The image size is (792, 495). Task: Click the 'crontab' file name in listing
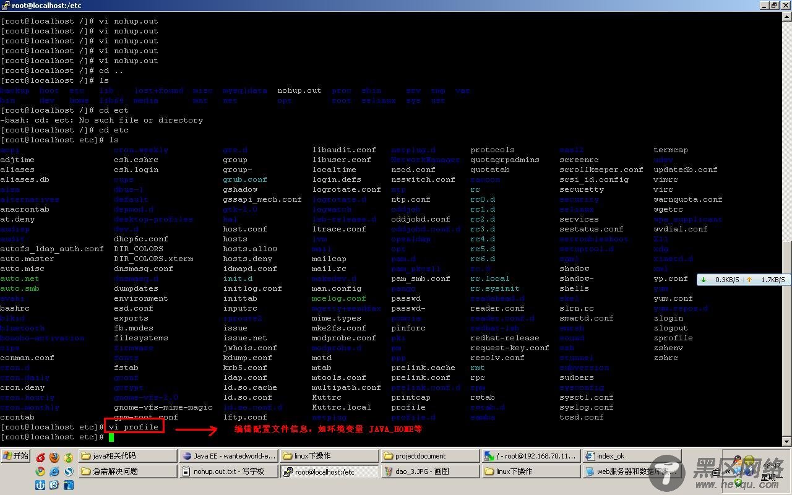pos(17,417)
